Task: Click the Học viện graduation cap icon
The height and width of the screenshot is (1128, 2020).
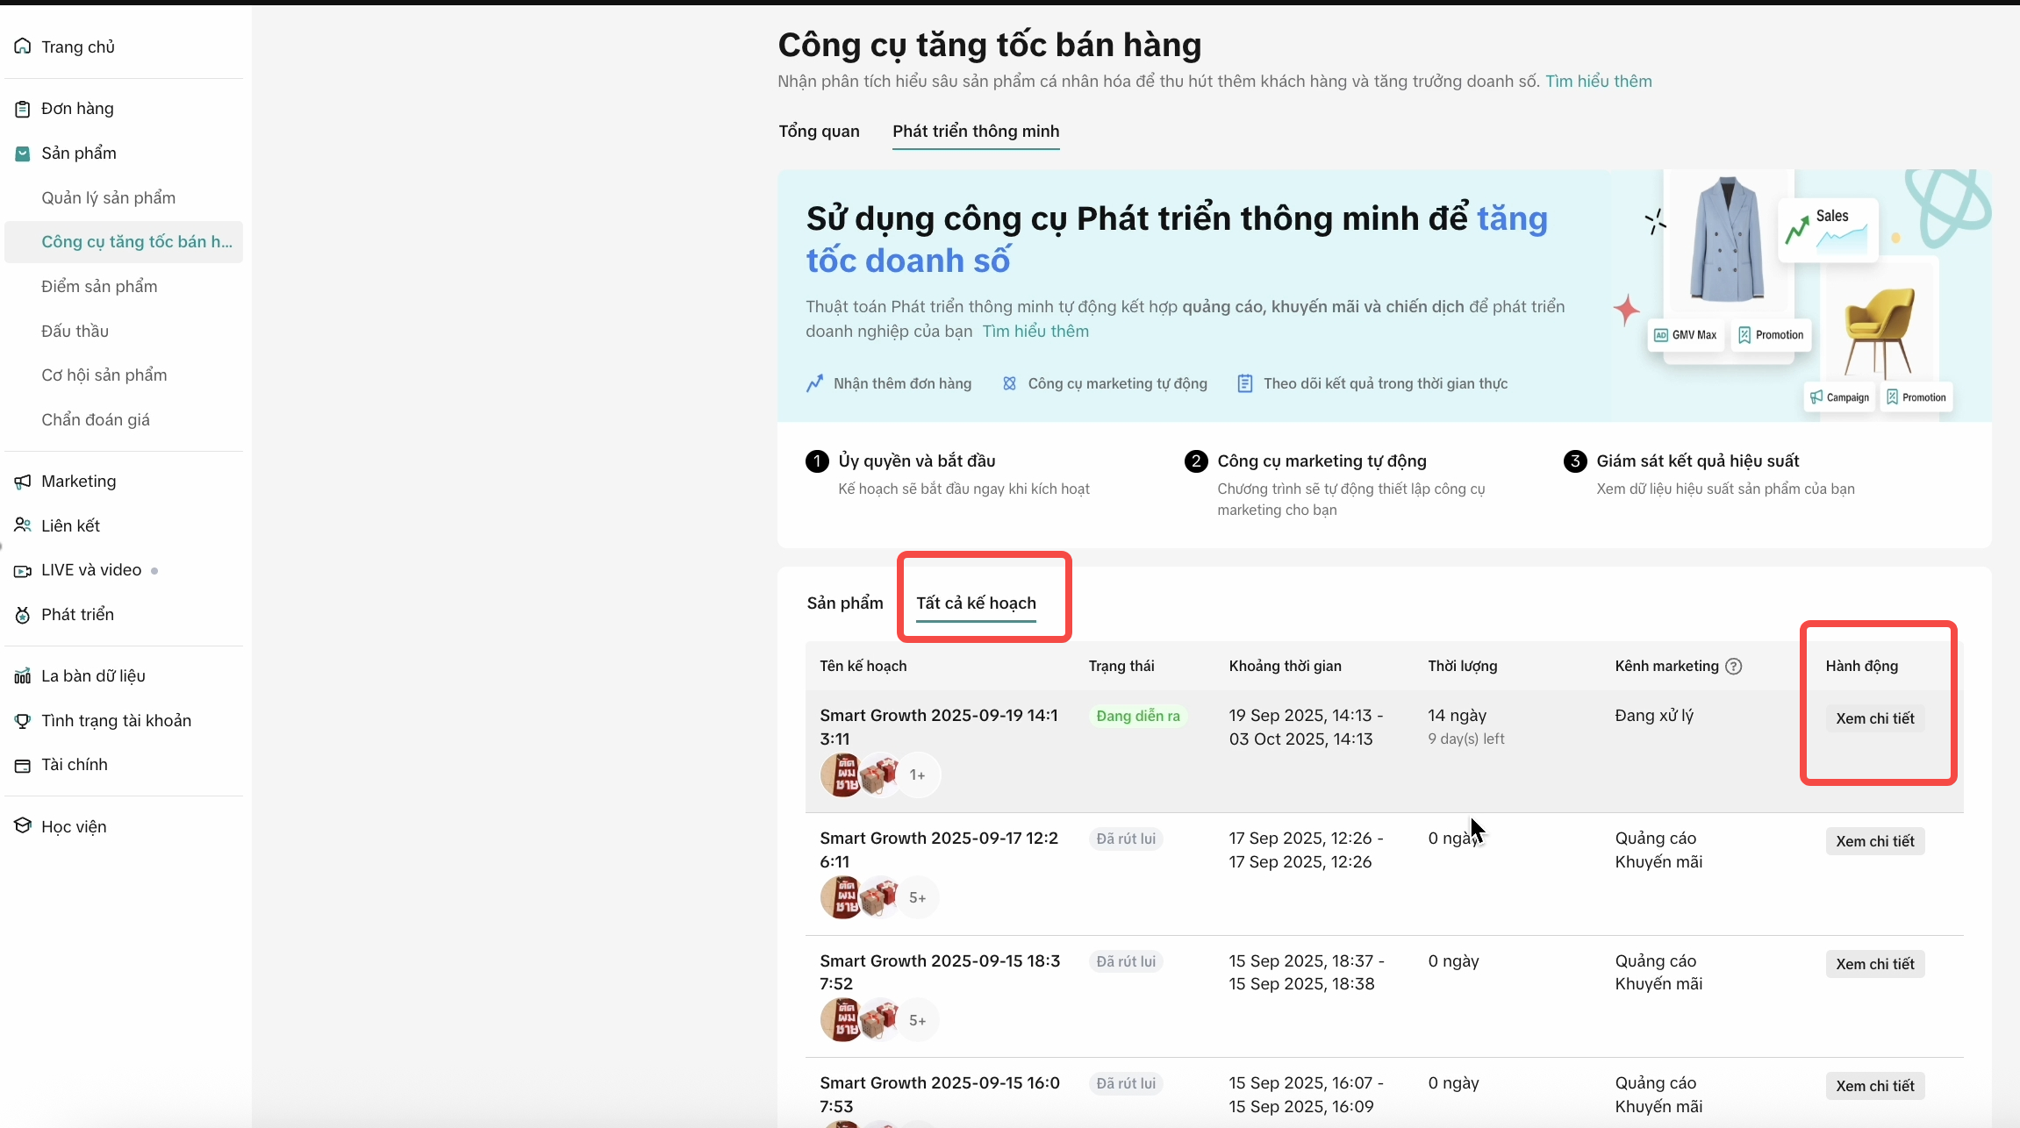Action: pos(23,826)
